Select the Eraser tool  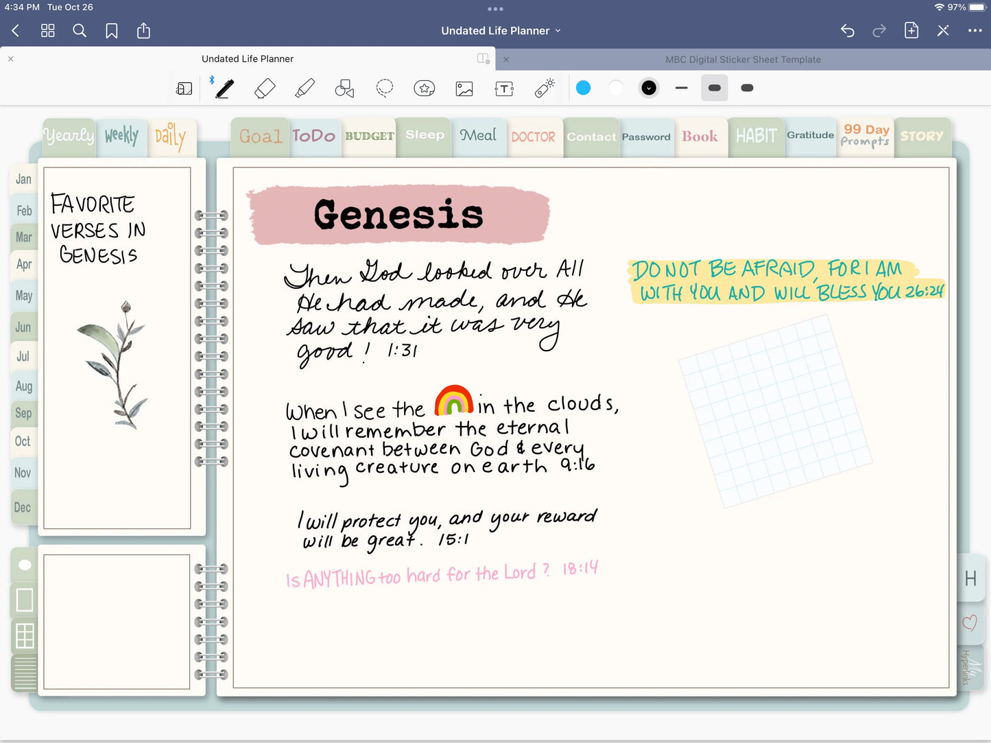(x=265, y=89)
